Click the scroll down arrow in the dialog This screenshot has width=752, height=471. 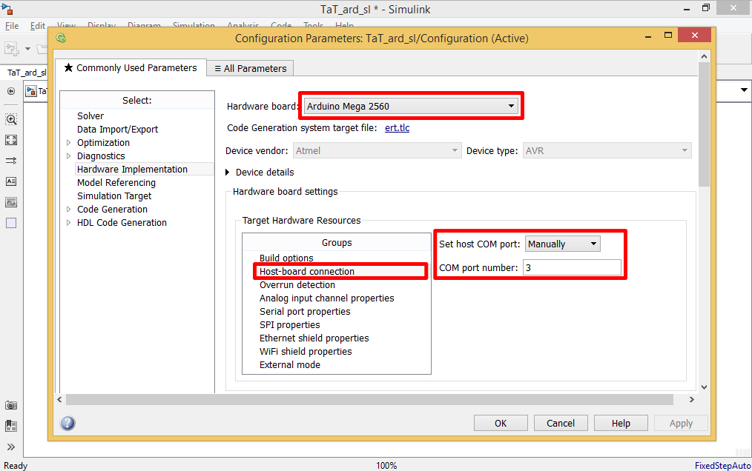click(704, 387)
